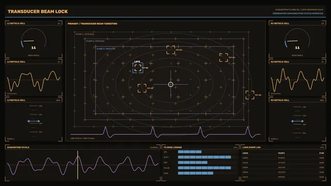The width and height of the screenshot is (331, 186).
Task: Click the purple pulse trace under the targeting grid
Action: point(165,132)
